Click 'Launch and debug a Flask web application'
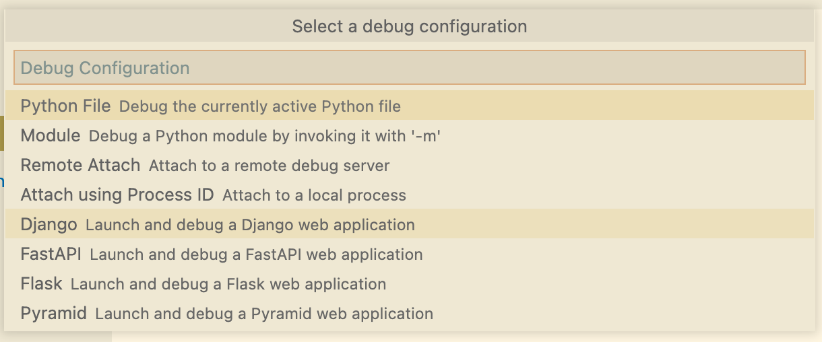 coord(228,284)
